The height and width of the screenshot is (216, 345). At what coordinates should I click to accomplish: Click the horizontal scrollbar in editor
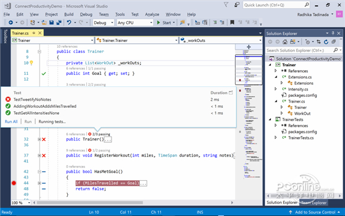(x=90, y=202)
